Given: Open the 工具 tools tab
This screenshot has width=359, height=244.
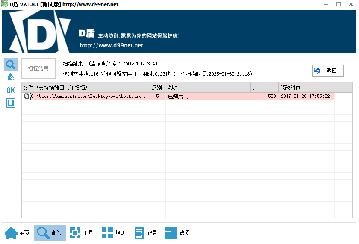Looking at the screenshot, I should pos(82,233).
